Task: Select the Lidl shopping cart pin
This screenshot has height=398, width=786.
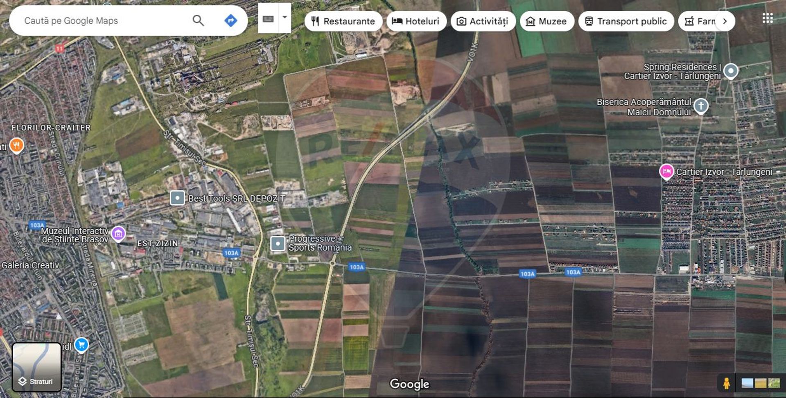Action: [81, 345]
